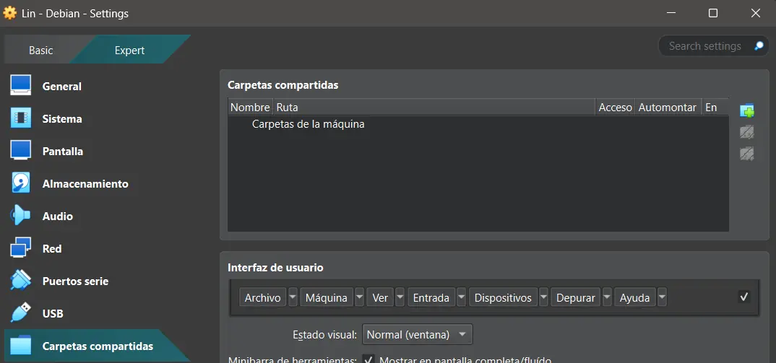Expand the Máquina menu arrow
776x363 pixels.
point(359,298)
